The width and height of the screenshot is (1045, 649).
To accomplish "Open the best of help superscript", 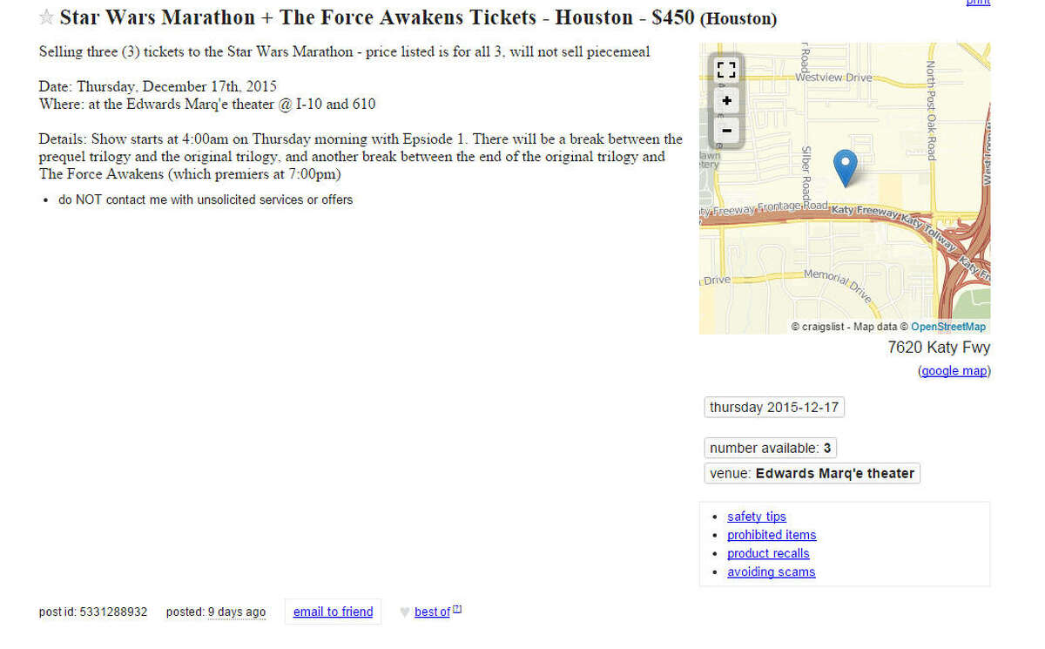I will coord(457,610).
